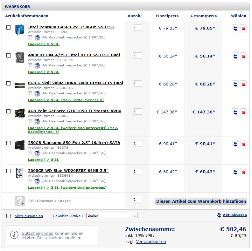Screen dimensions: 252x251
Task: Click gift icon under G.Skill Value DDR4
Action: (x=37, y=93)
